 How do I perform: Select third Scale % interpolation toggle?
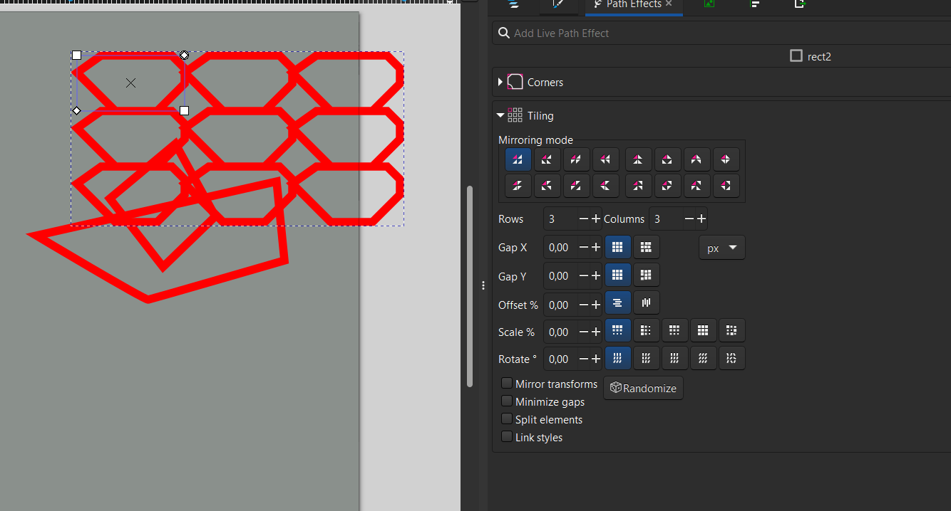(674, 330)
